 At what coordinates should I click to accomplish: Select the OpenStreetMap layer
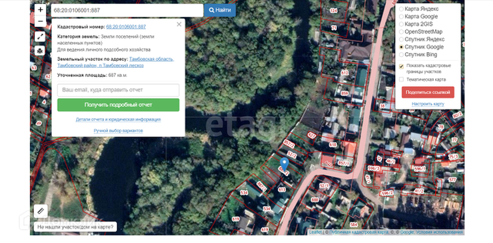pyautogui.click(x=401, y=32)
